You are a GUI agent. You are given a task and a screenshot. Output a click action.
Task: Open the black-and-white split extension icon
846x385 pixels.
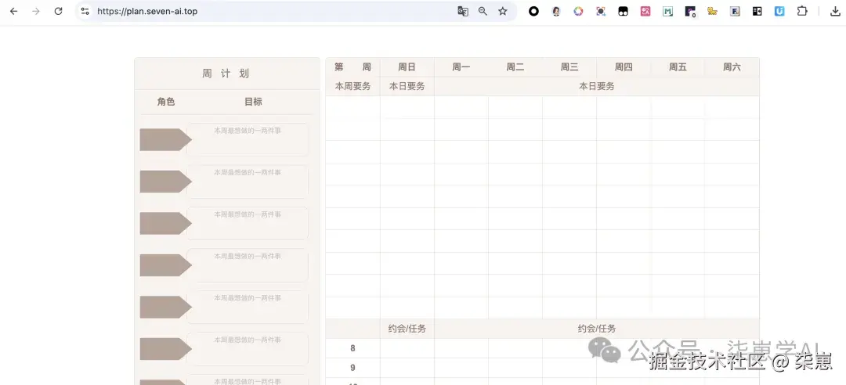(757, 11)
